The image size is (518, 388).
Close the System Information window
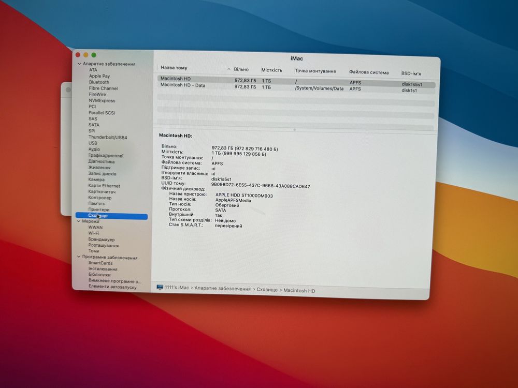[78, 55]
